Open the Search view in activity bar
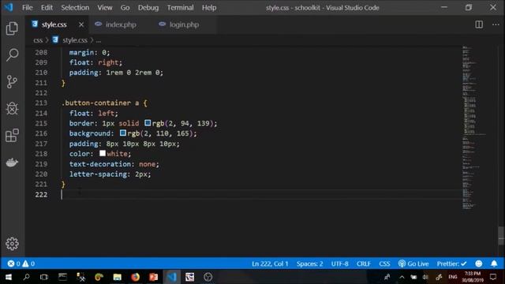The width and height of the screenshot is (505, 284). pyautogui.click(x=12, y=55)
